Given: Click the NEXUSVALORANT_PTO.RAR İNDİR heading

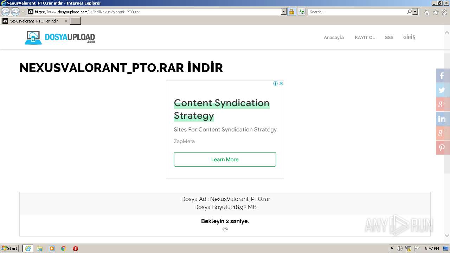Looking at the screenshot, I should [121, 68].
